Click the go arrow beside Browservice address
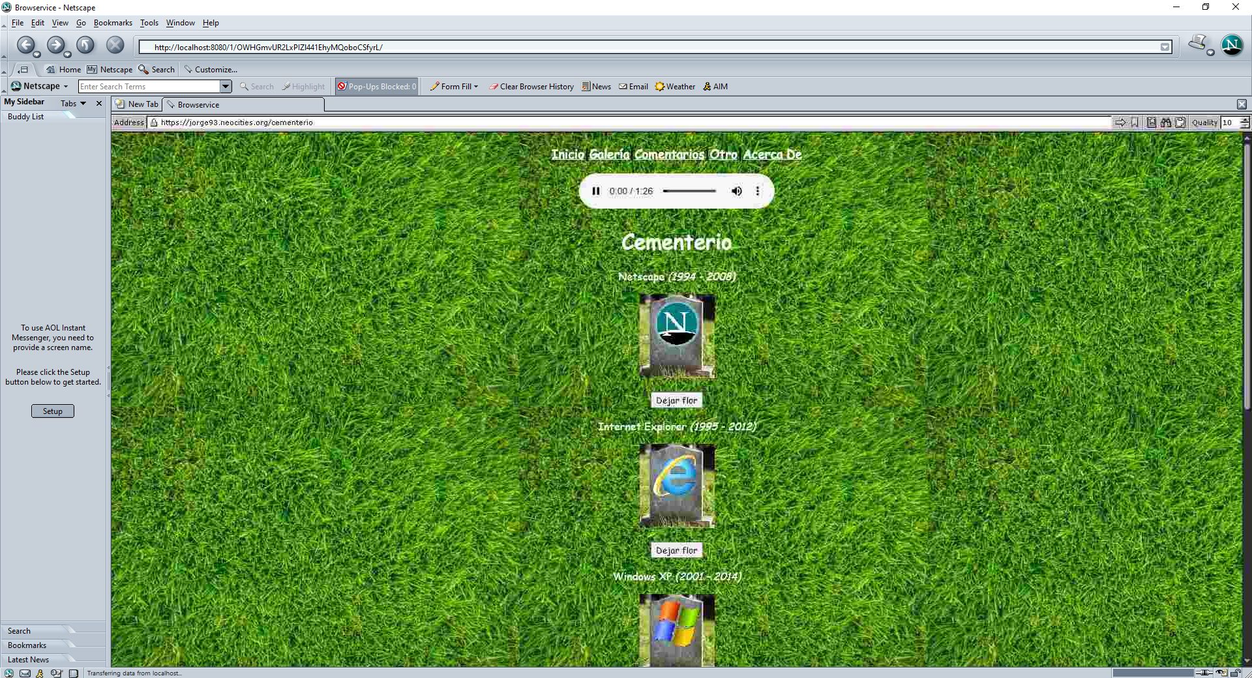 tap(1120, 123)
